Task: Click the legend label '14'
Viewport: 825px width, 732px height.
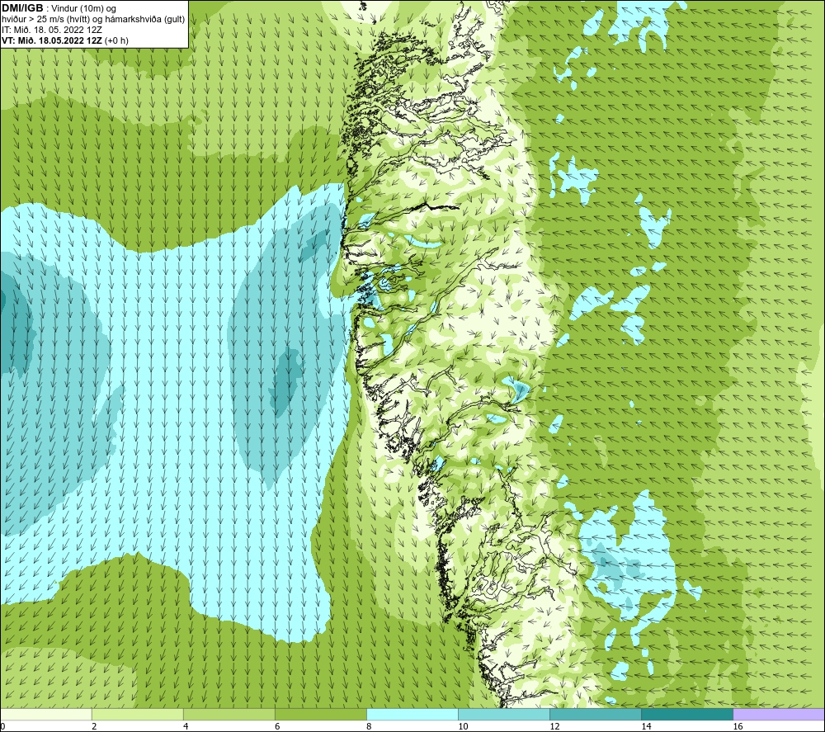Action: [x=646, y=726]
